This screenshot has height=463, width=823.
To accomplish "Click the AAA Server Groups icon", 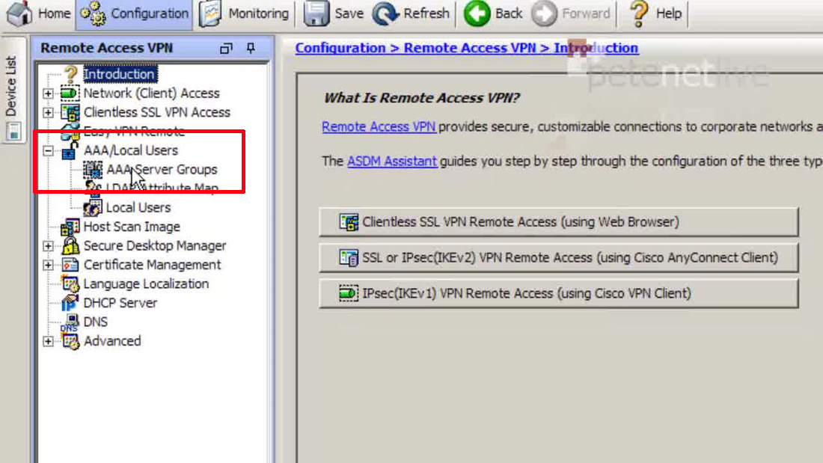I will (93, 170).
